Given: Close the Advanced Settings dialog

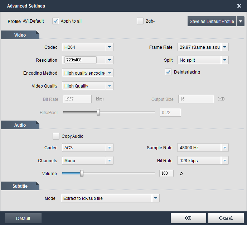Looking at the screenshot, I should (x=239, y=6).
